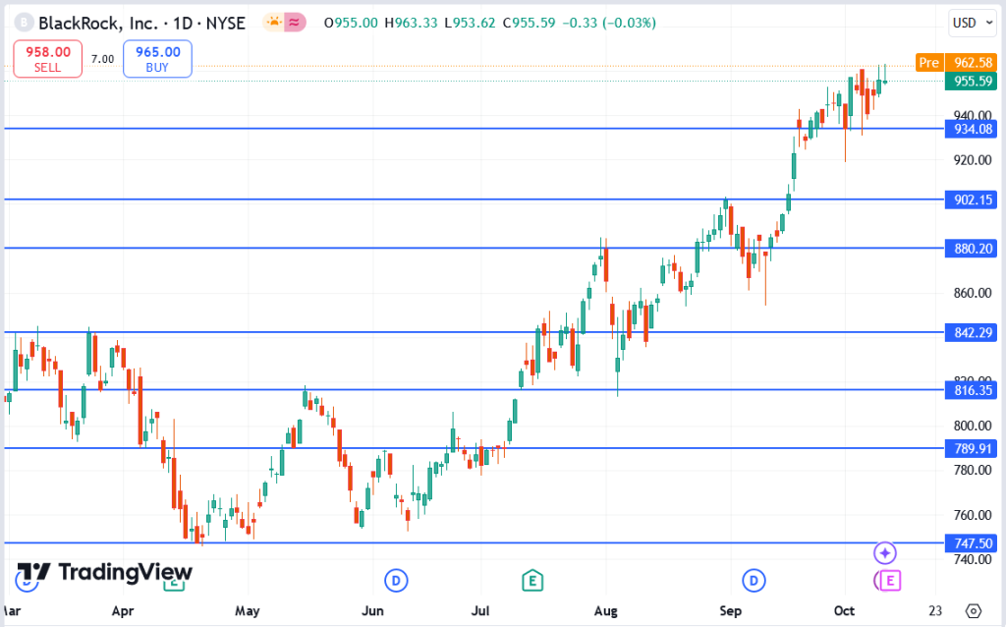The height and width of the screenshot is (627, 1006).
Task: Select the 902.15 horizontal line label
Action: [972, 199]
